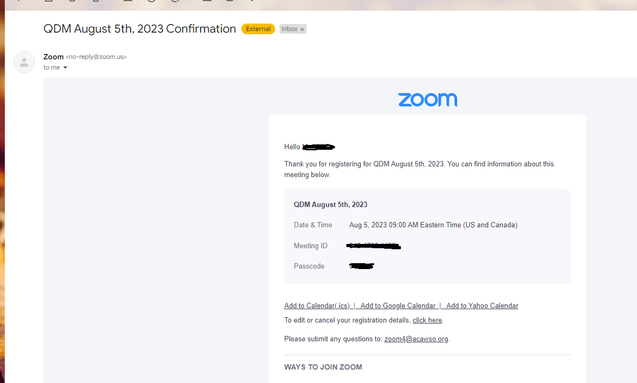Image resolution: width=637 pixels, height=383 pixels.
Task: Click the meeting date and time value
Action: point(433,225)
